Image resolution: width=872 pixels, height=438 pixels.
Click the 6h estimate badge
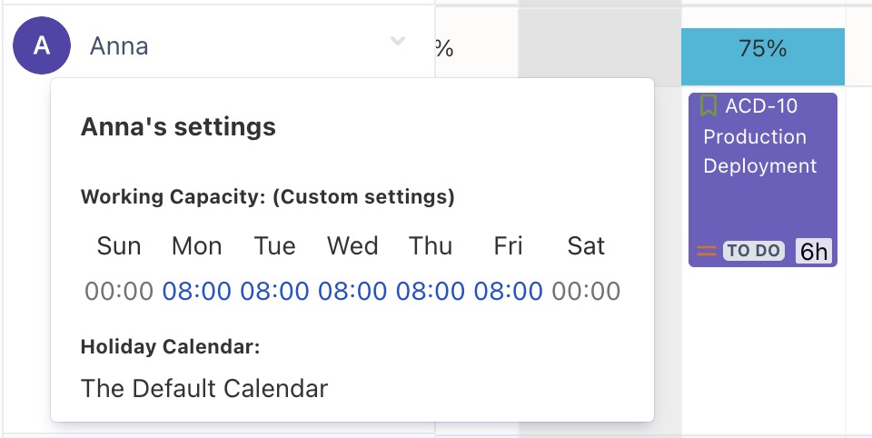click(x=814, y=251)
